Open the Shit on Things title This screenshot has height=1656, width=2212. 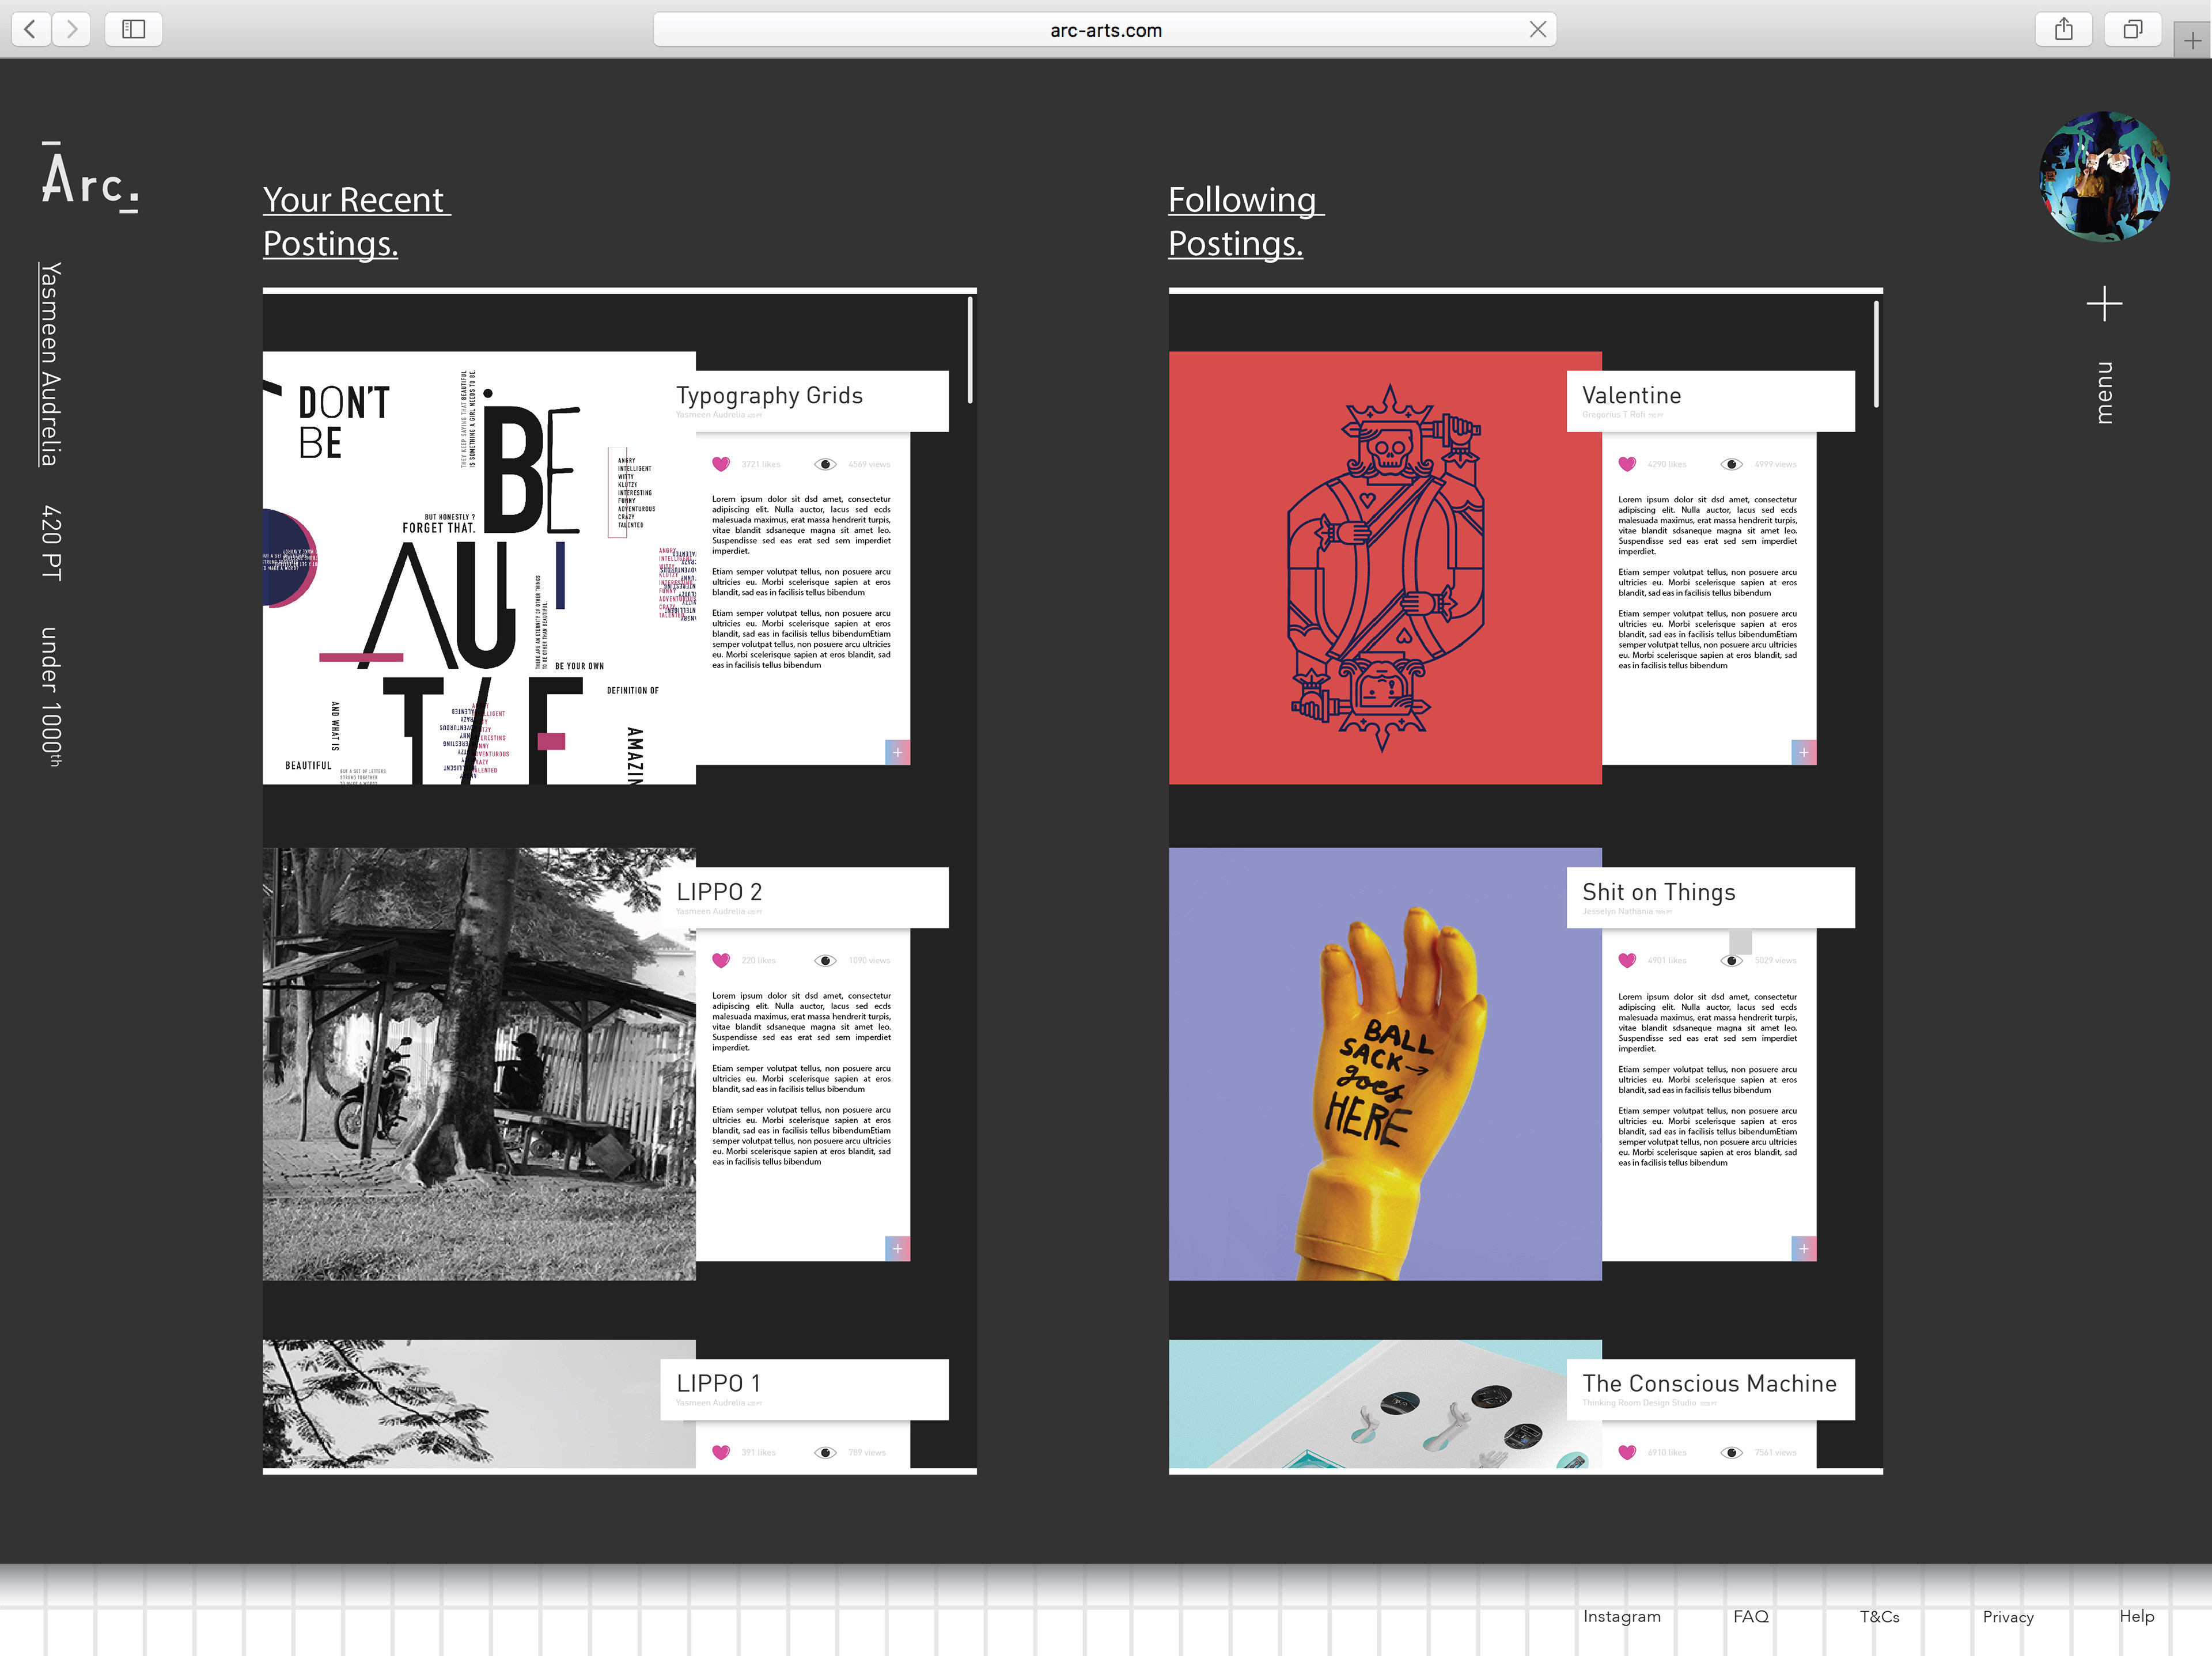[x=1658, y=892]
